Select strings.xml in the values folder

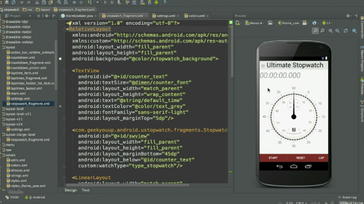pos(17,175)
